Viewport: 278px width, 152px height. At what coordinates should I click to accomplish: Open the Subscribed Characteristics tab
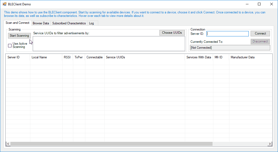click(69, 23)
